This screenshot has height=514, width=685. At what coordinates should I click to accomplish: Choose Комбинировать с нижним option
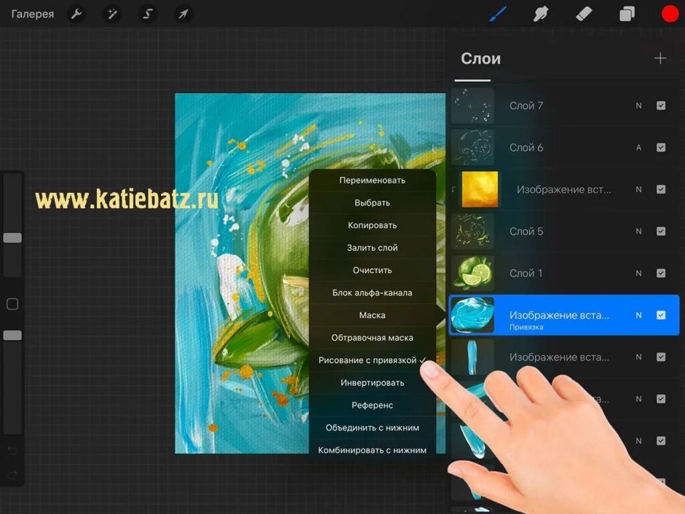coord(372,450)
